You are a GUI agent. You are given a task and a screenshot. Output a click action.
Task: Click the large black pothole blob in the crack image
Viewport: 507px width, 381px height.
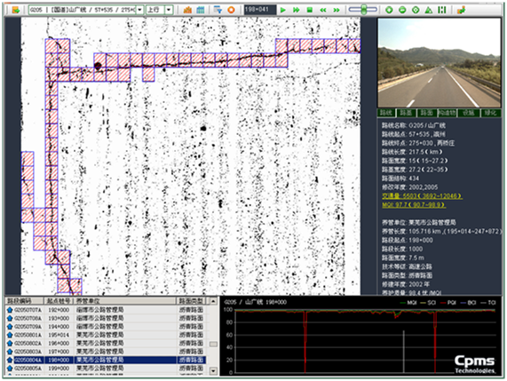(x=98, y=66)
